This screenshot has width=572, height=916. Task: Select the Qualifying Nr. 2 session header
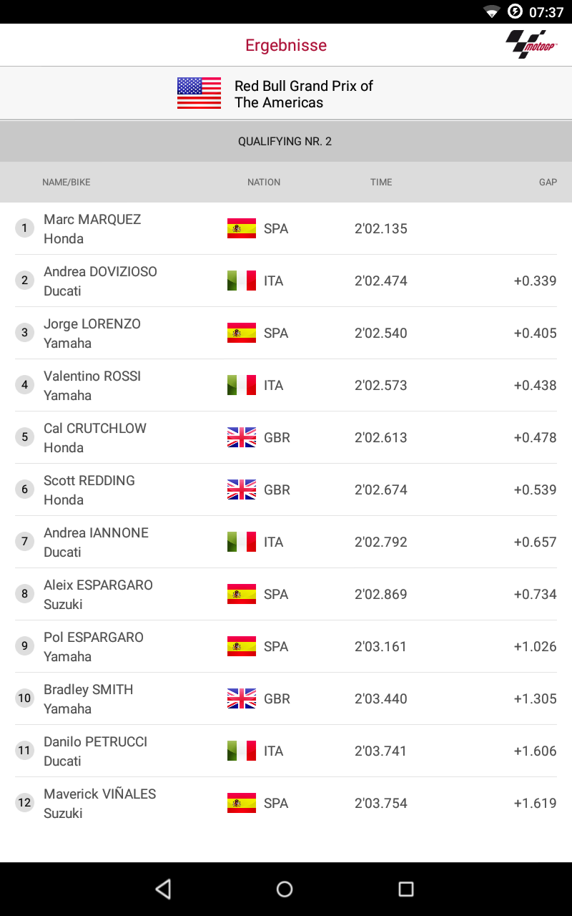pos(285,142)
